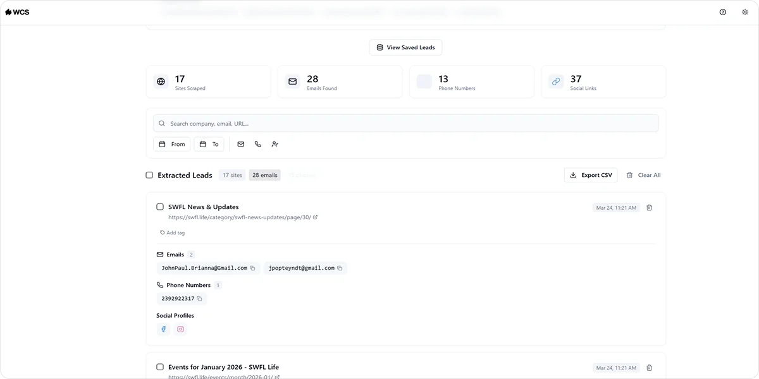
Task: Open the To date picker
Action: pos(209,144)
